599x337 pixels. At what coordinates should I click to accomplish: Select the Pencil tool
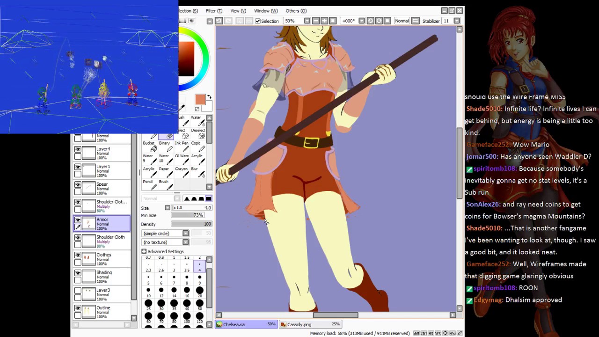(x=150, y=184)
